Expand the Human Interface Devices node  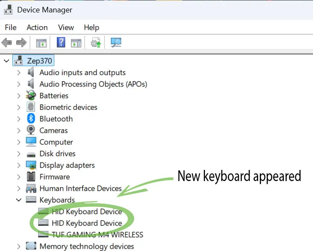[x=19, y=188]
